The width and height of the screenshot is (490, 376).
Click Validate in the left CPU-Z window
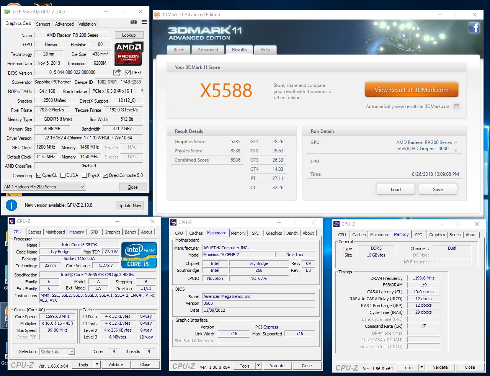[x=116, y=365]
